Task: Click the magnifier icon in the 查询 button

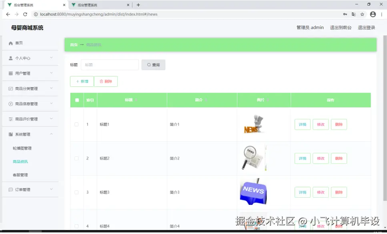Action: tap(148, 64)
